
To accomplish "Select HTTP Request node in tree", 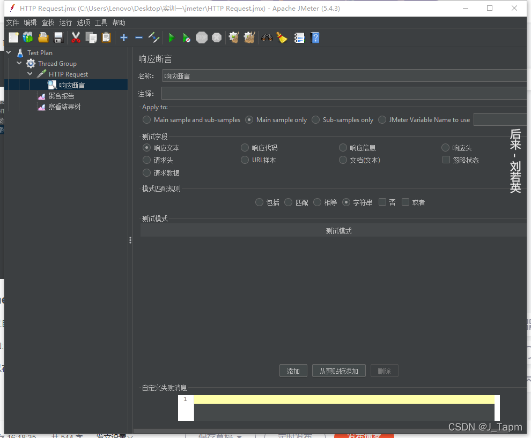I will coord(68,74).
